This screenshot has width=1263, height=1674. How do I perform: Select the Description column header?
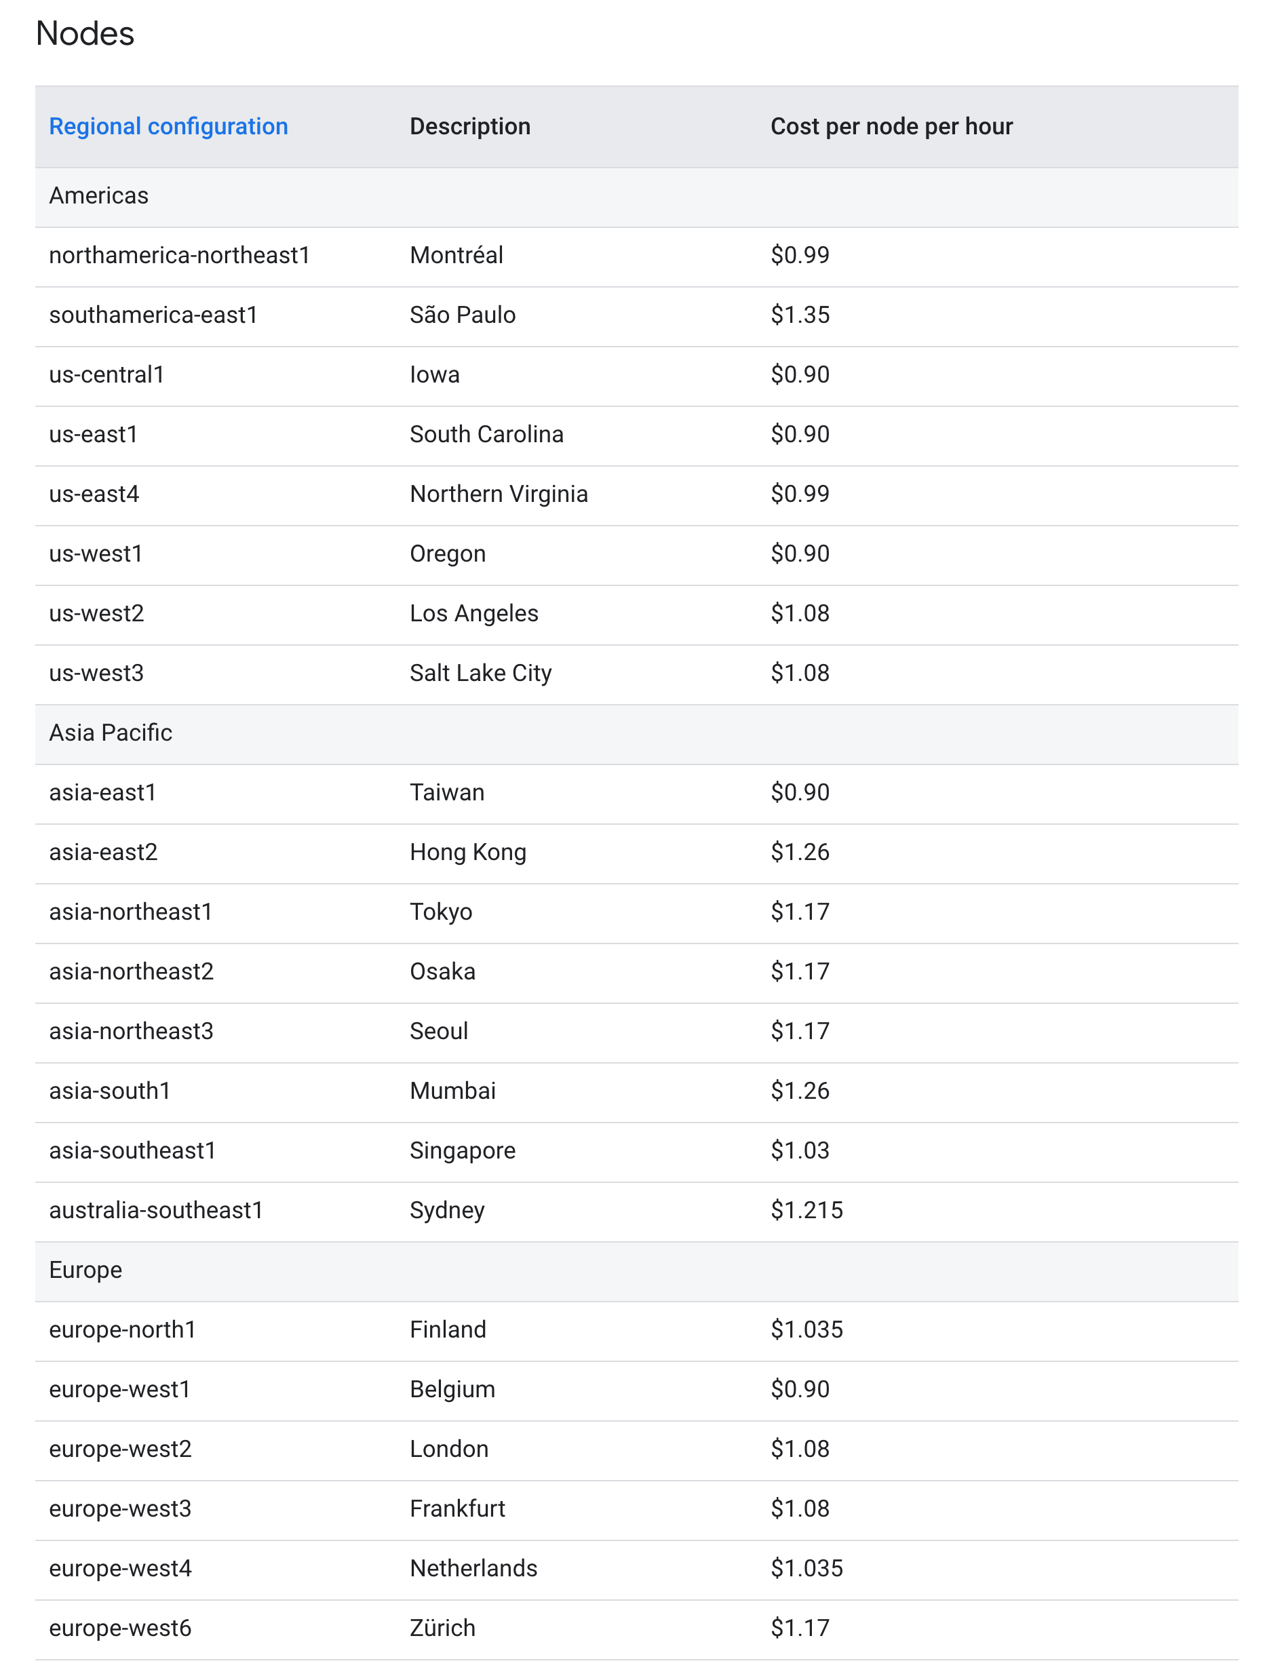pos(470,126)
